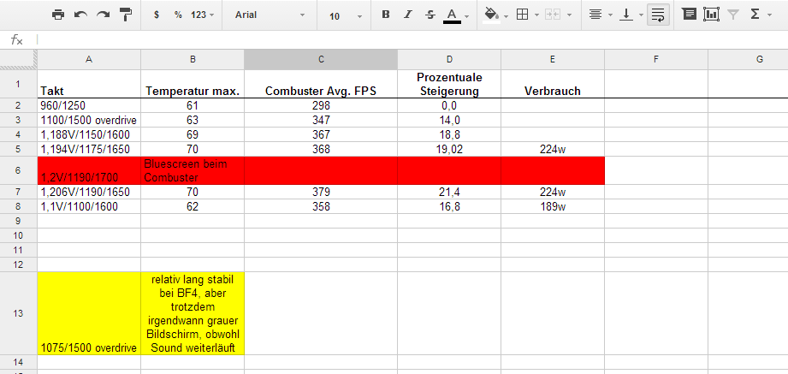
Task: Click the Insert chart icon
Action: (711, 14)
